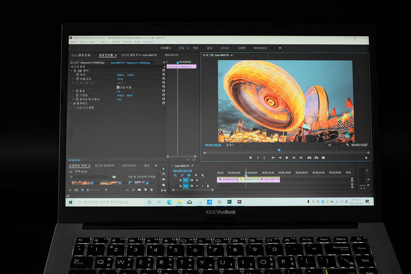Select the Ripple Edit tool
The height and width of the screenshot is (274, 411).
tap(163, 179)
